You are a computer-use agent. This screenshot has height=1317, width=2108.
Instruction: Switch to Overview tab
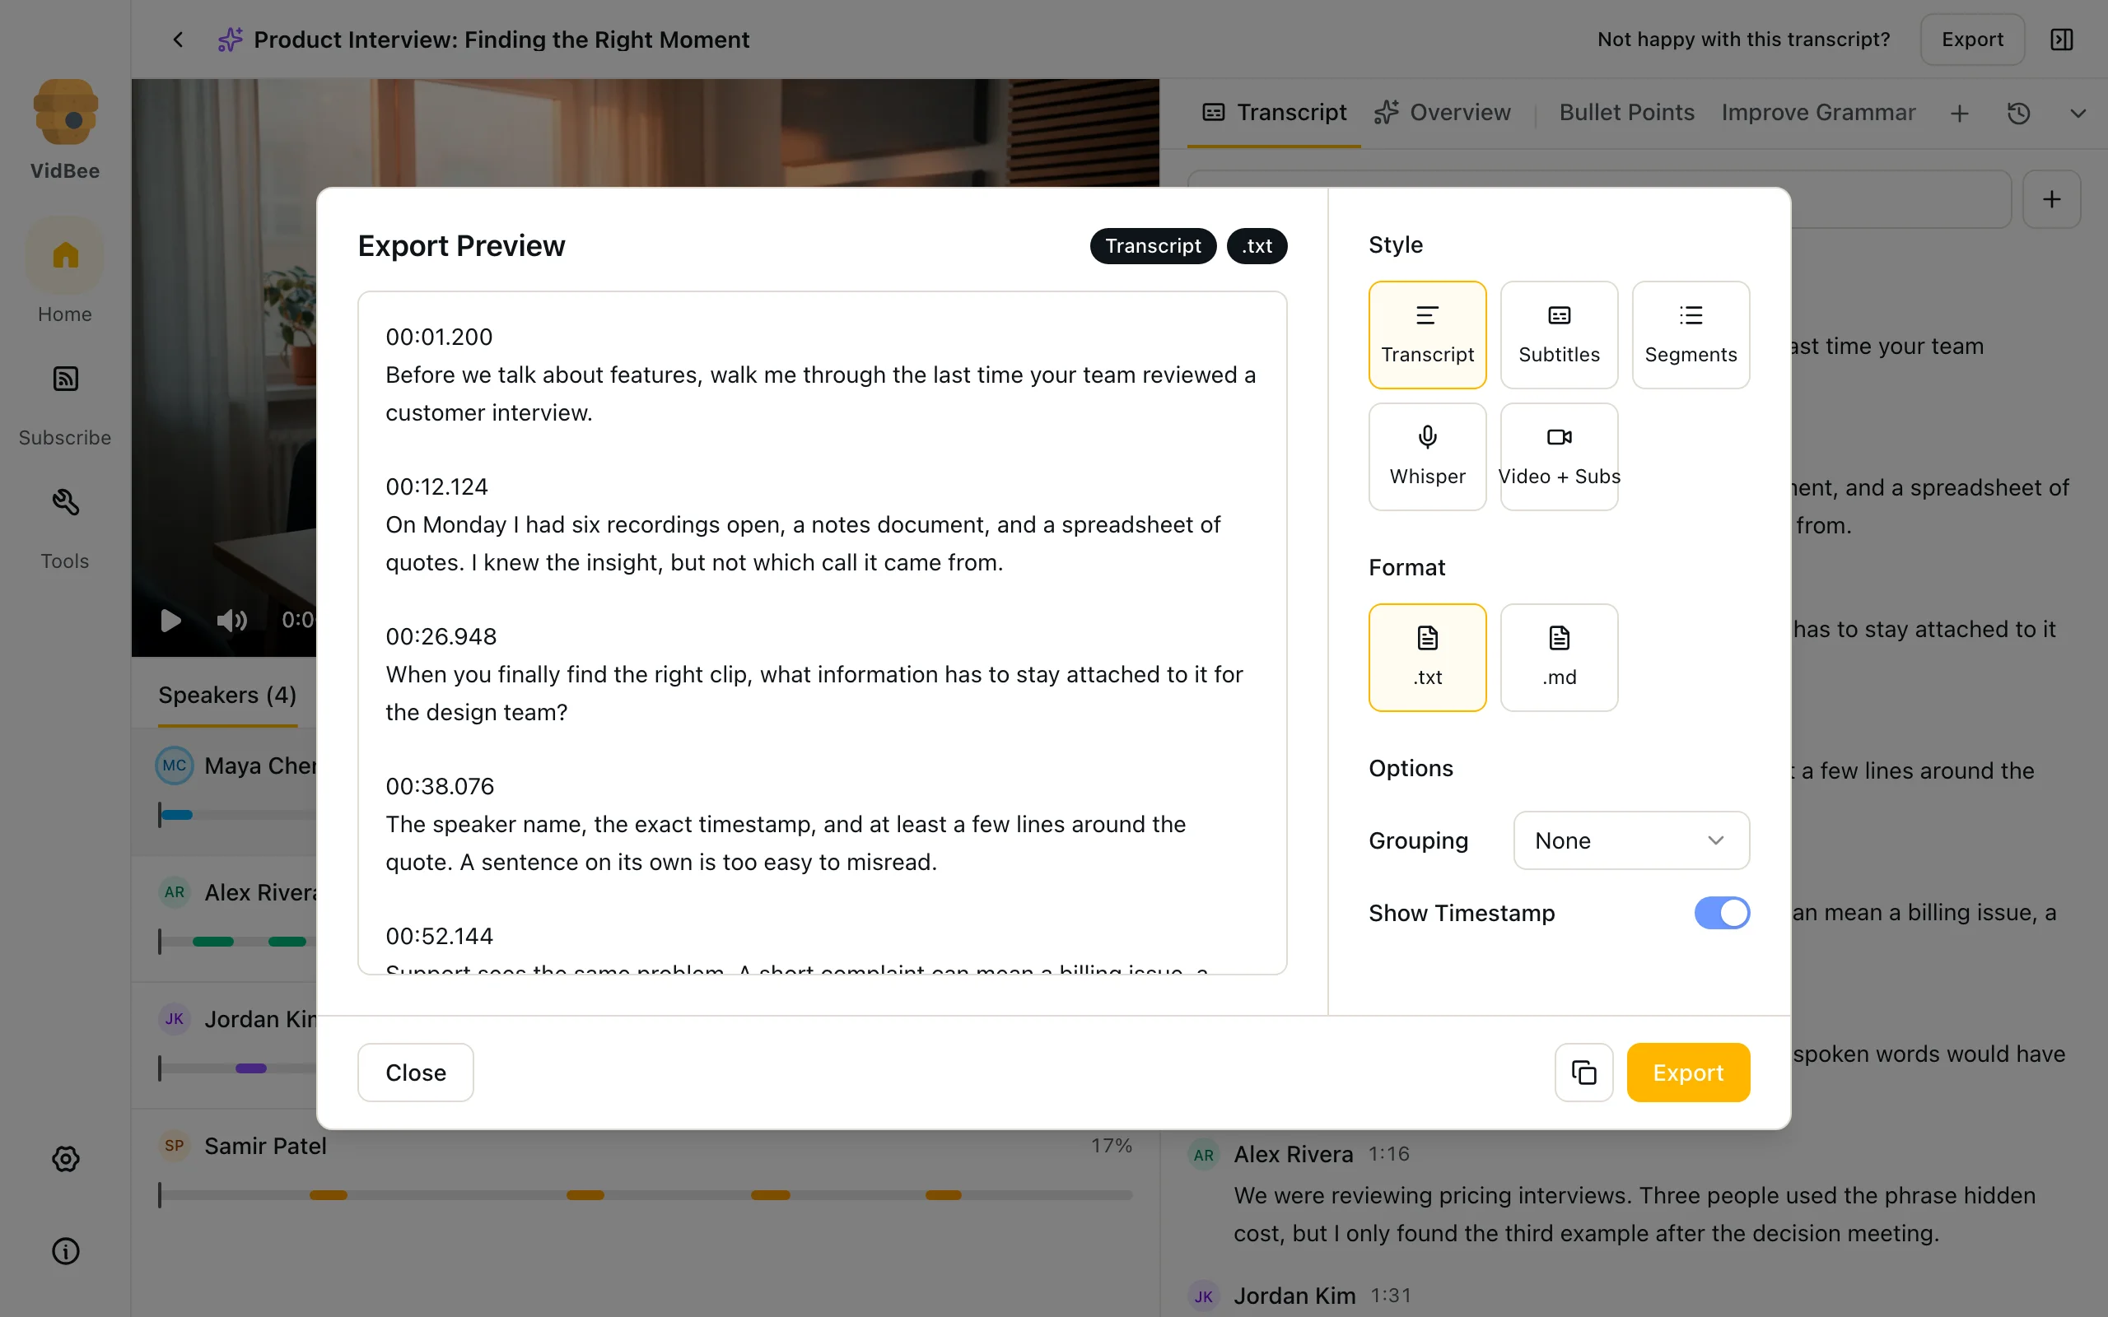point(1443,114)
